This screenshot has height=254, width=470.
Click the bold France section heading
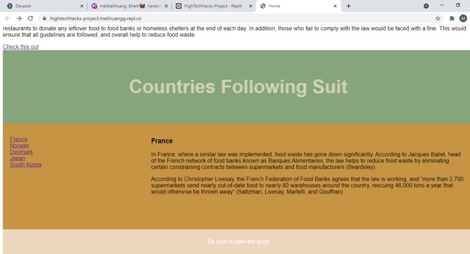(162, 141)
